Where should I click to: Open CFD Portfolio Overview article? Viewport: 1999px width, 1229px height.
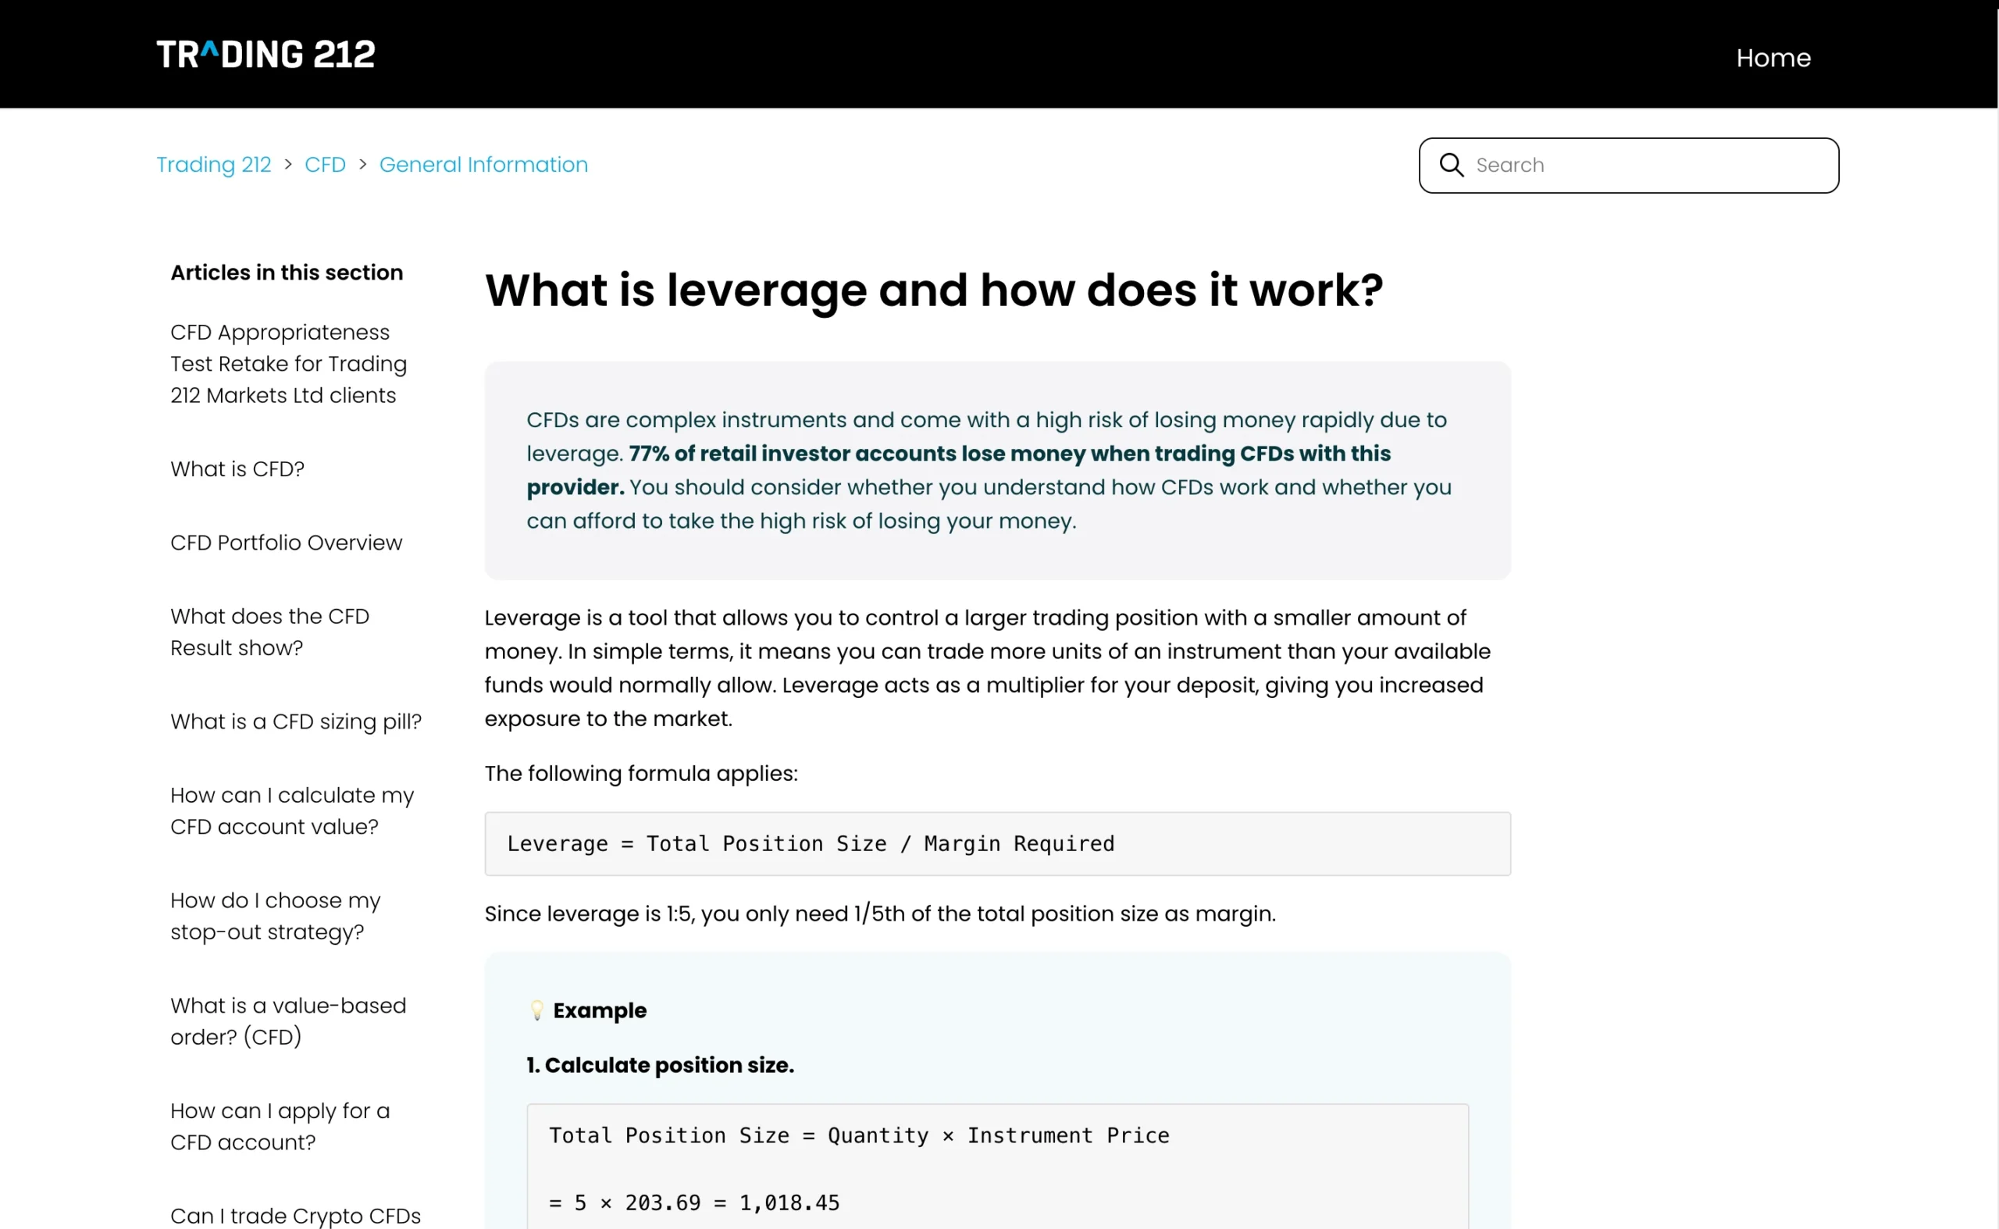coord(286,542)
